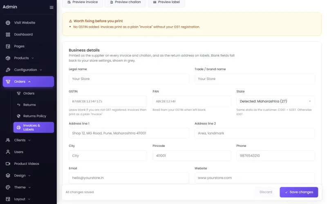Focus the Address line 1 field
The height and width of the screenshot is (204, 327).
point(129,133)
